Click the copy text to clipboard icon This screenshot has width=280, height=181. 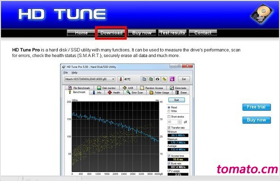click(x=144, y=79)
